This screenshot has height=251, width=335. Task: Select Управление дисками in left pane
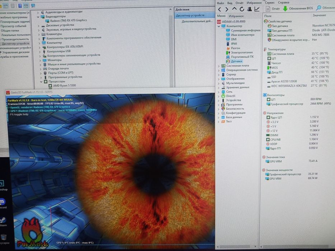coord(15,52)
